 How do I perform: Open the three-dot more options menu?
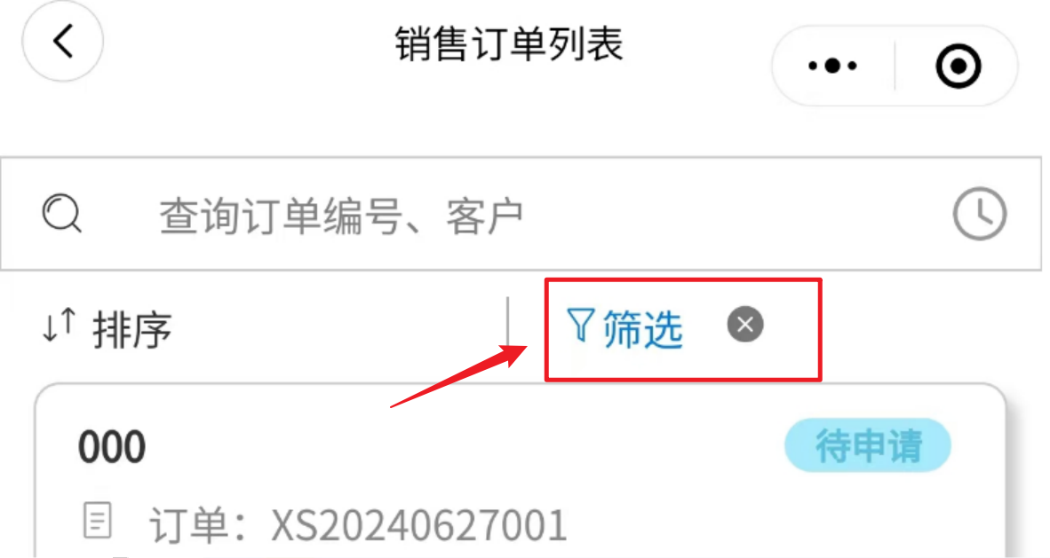832,66
